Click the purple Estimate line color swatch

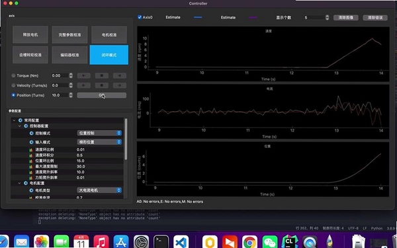pyautogui.click(x=253, y=17)
